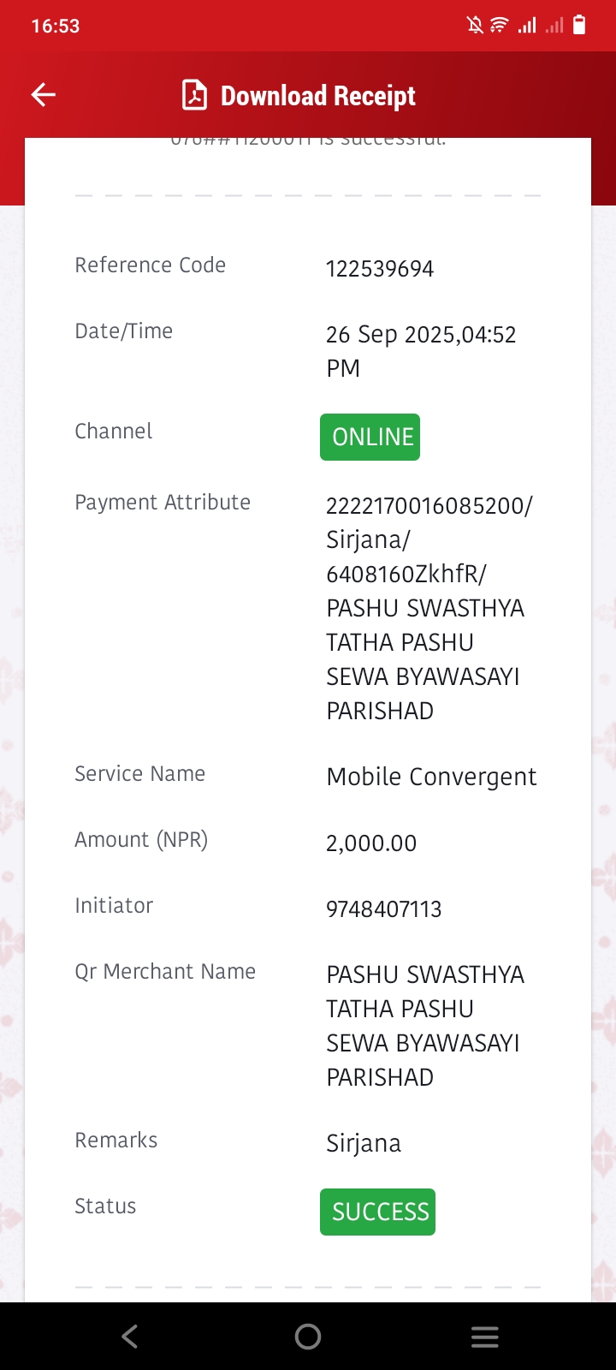
Task: Select the 2,000.00 amount value
Action: [371, 843]
